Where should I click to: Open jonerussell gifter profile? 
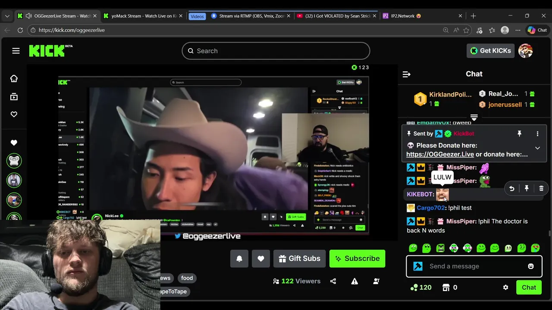[x=505, y=105]
